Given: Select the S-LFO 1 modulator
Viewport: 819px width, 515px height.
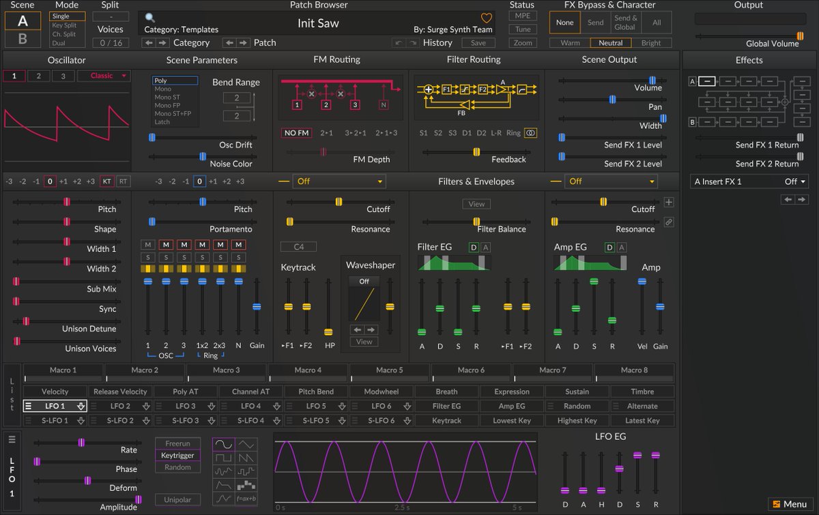Looking at the screenshot, I should 55,421.
